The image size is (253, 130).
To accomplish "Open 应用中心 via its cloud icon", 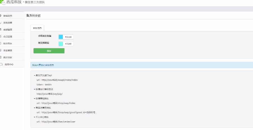I will pyautogui.click(x=1, y=64).
